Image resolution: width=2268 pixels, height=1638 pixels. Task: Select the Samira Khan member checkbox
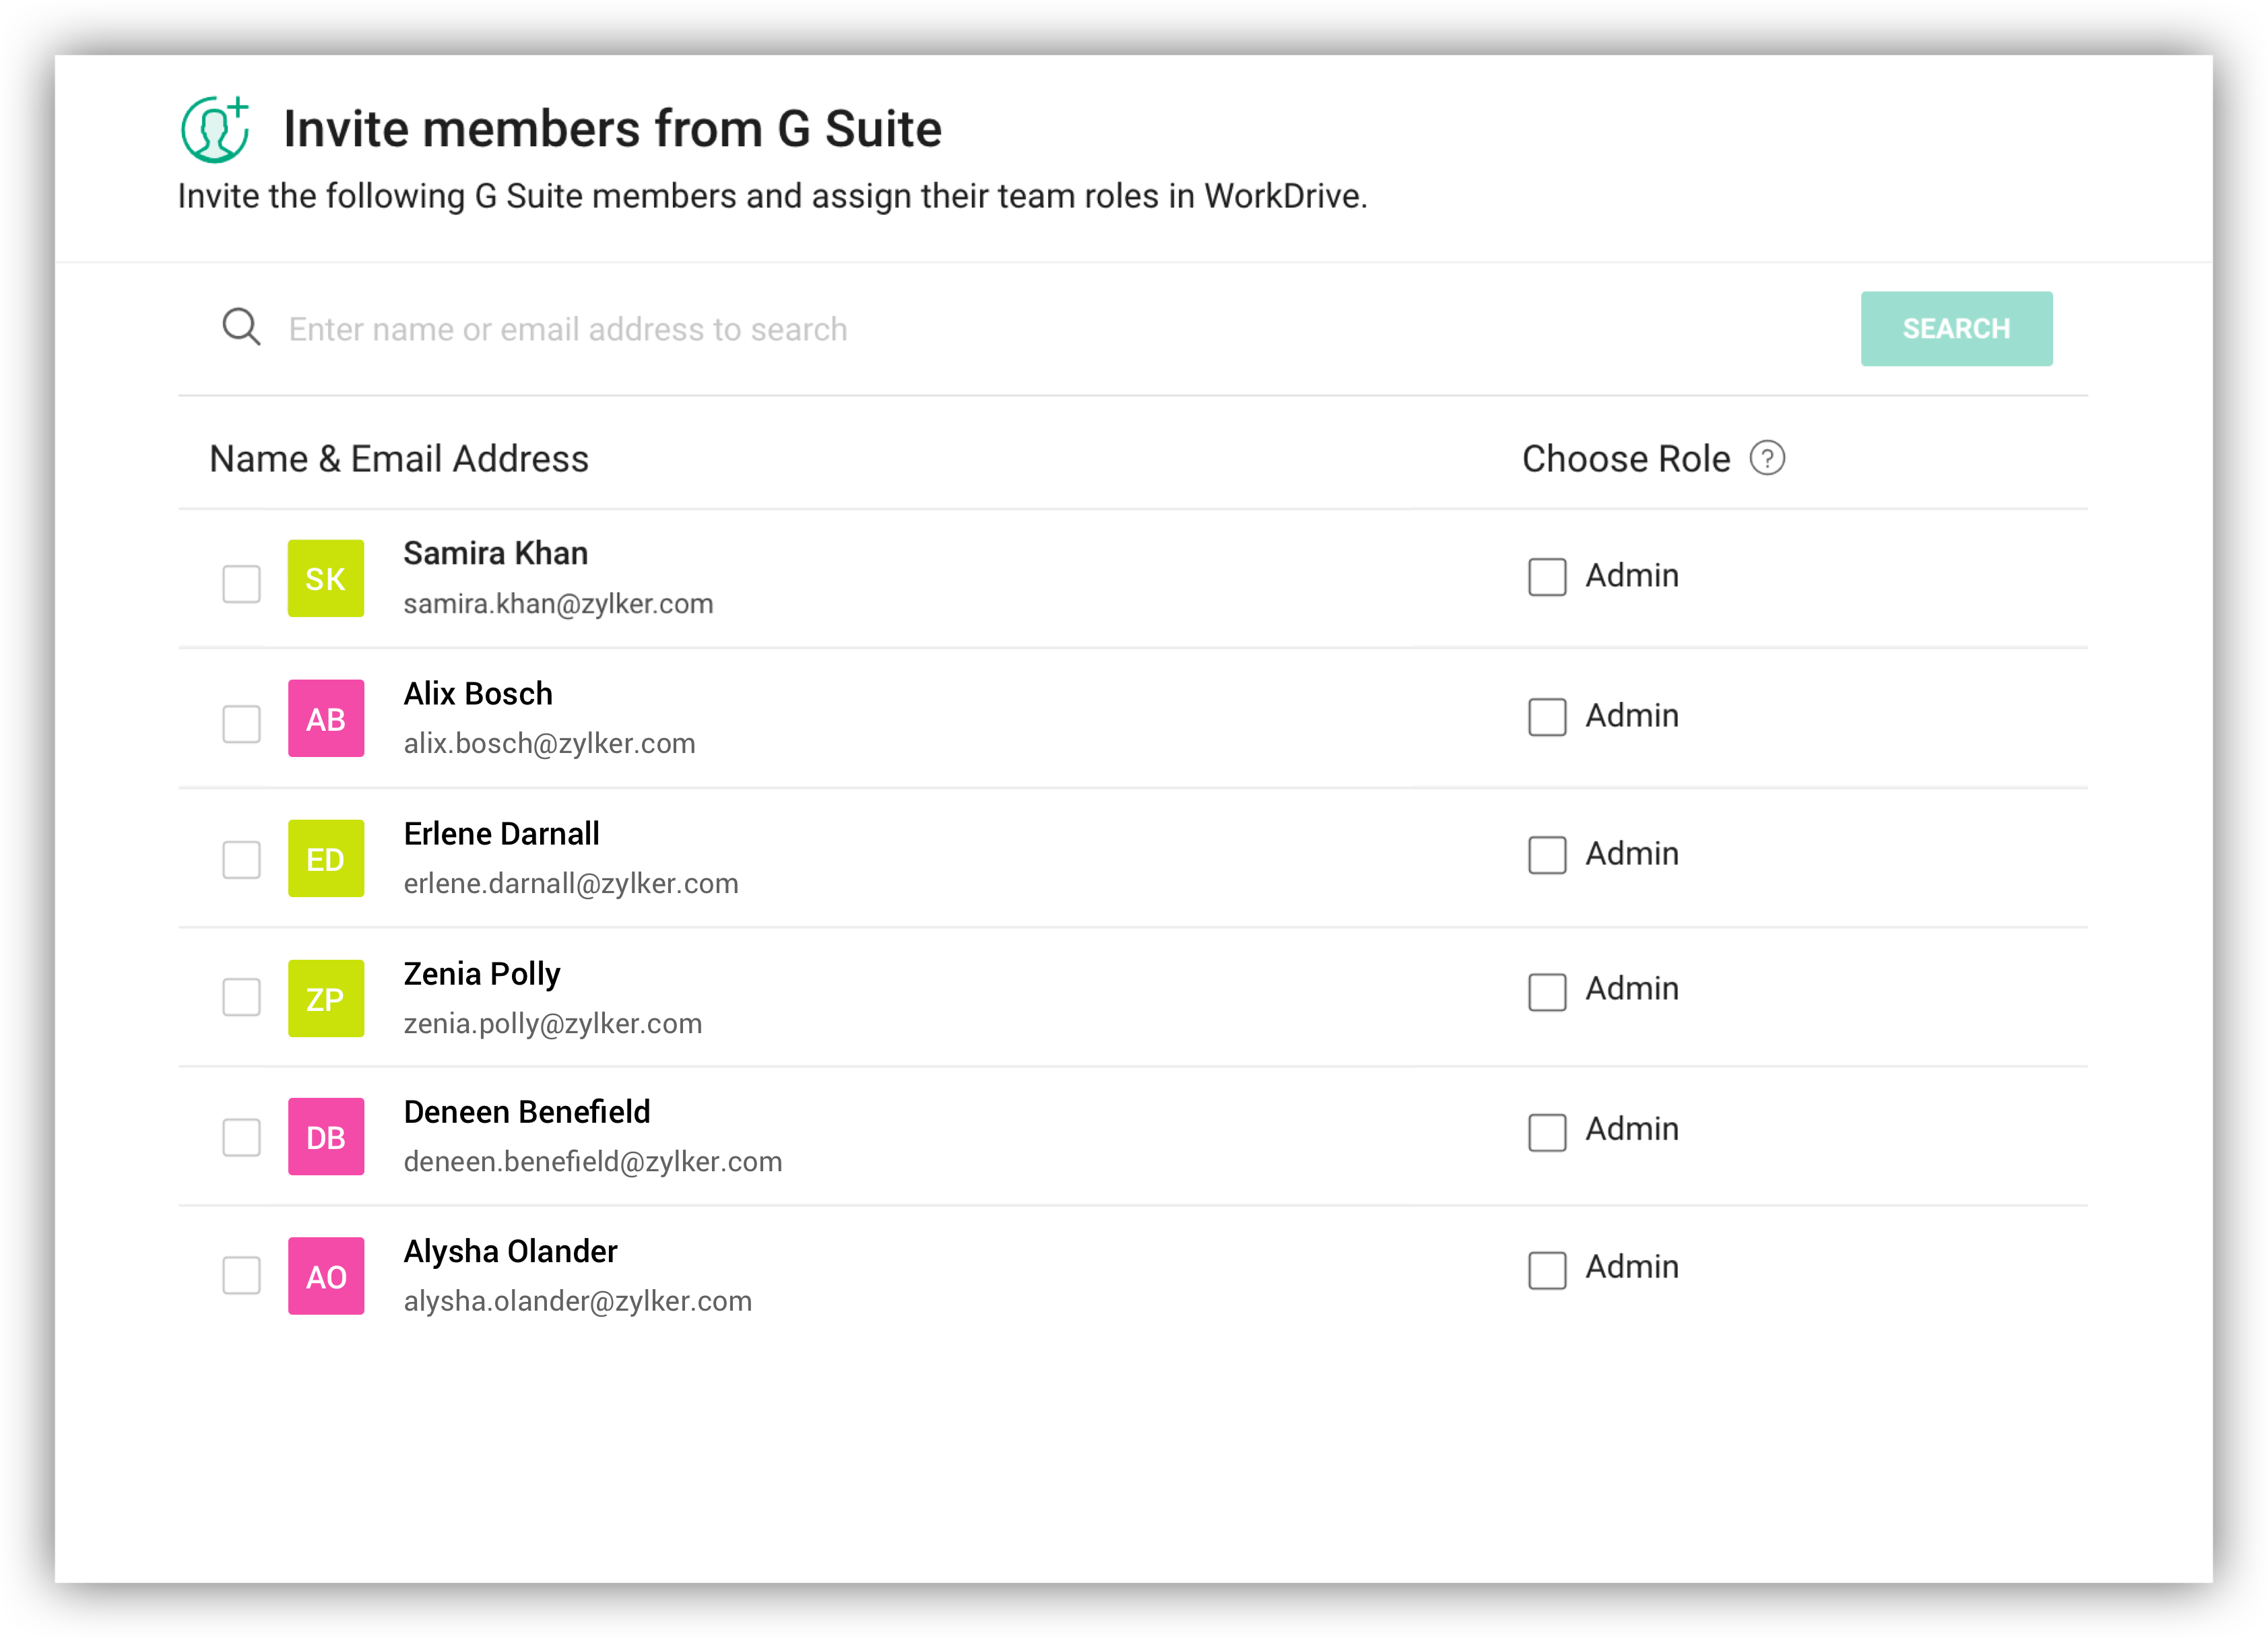tap(241, 584)
